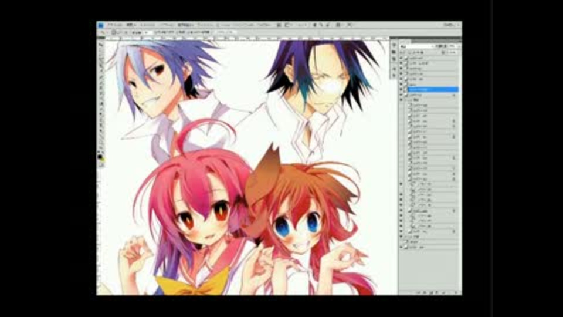Hide the topmost layer in the Layers panel
563x317 pixels.
401,58
